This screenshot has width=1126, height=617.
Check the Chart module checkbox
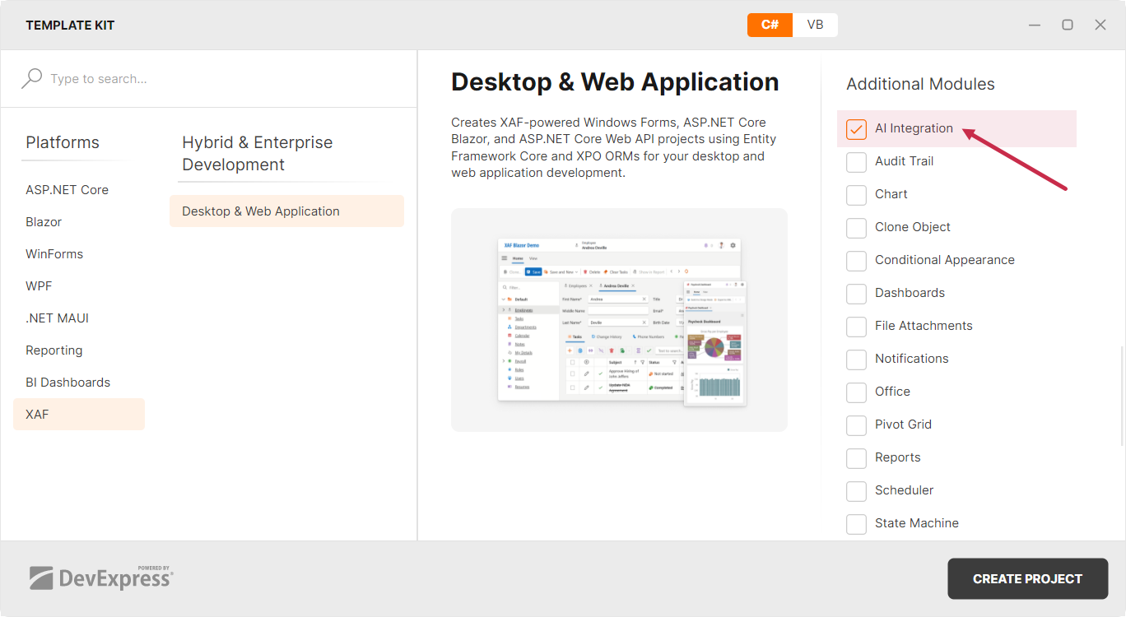857,195
